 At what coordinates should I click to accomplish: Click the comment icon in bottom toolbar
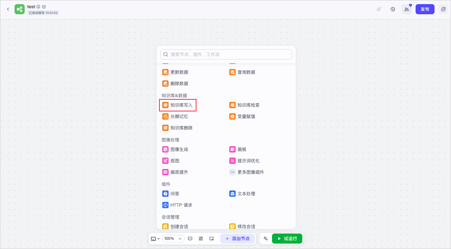(x=190, y=239)
